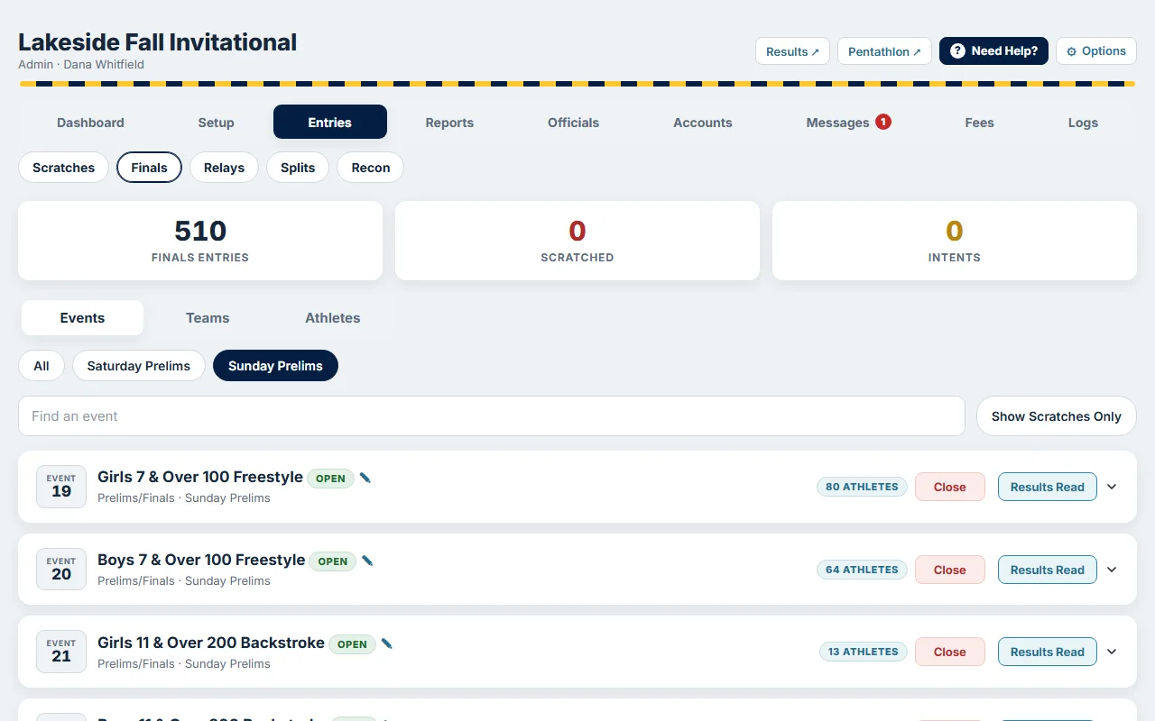Screen dimensions: 1155x721
Task: Select the Relays sub-tab
Action: coord(224,168)
